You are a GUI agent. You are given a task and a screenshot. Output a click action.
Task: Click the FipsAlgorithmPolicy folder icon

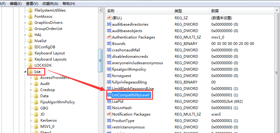click(36, 102)
